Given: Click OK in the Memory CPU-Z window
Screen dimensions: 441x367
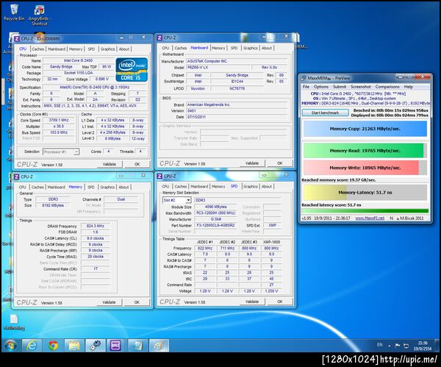Looking at the screenshot, I should pyautogui.click(x=137, y=302).
